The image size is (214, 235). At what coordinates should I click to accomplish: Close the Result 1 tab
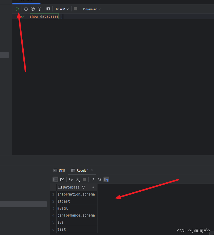click(92, 170)
